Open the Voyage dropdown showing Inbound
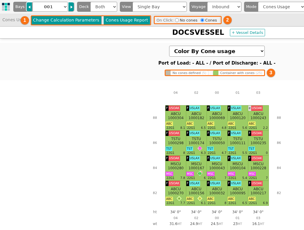 [x=224, y=7]
